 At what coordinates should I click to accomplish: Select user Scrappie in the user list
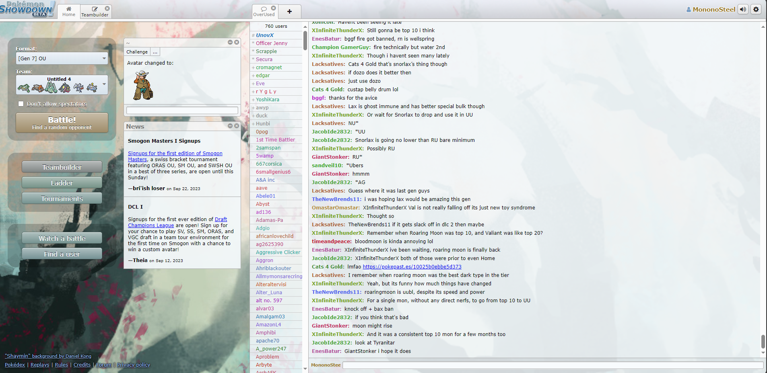pyautogui.click(x=276, y=51)
